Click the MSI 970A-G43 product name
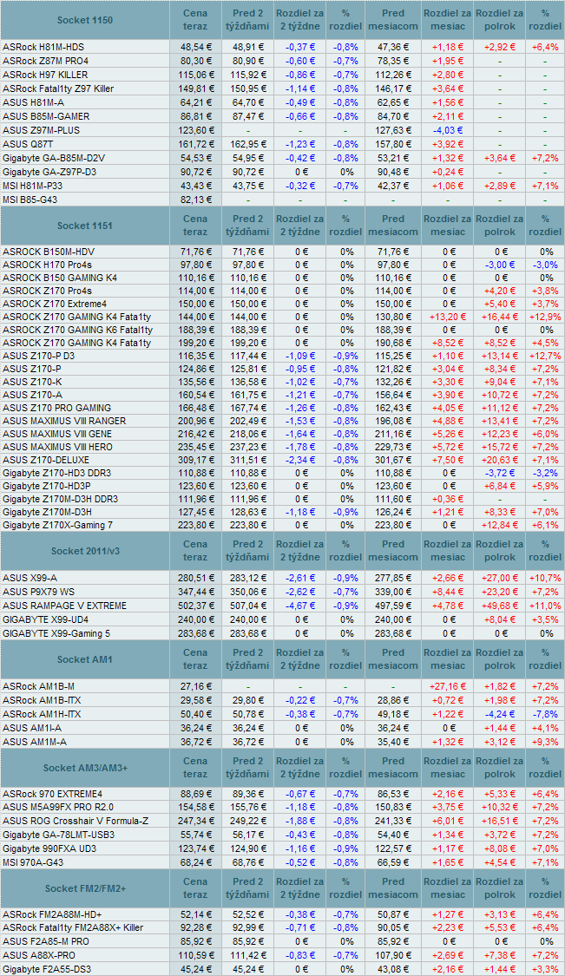Viewport: 565px width, 976px height. (x=35, y=861)
